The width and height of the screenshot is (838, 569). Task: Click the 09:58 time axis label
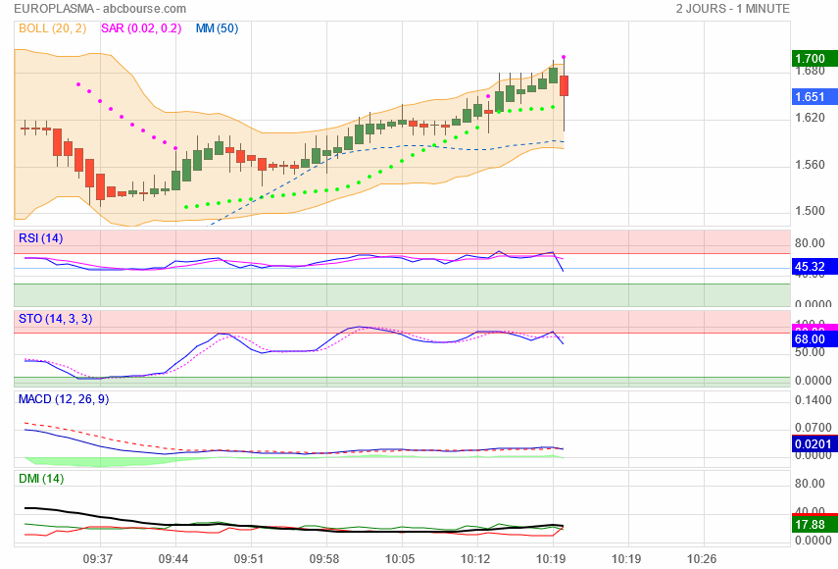click(324, 559)
